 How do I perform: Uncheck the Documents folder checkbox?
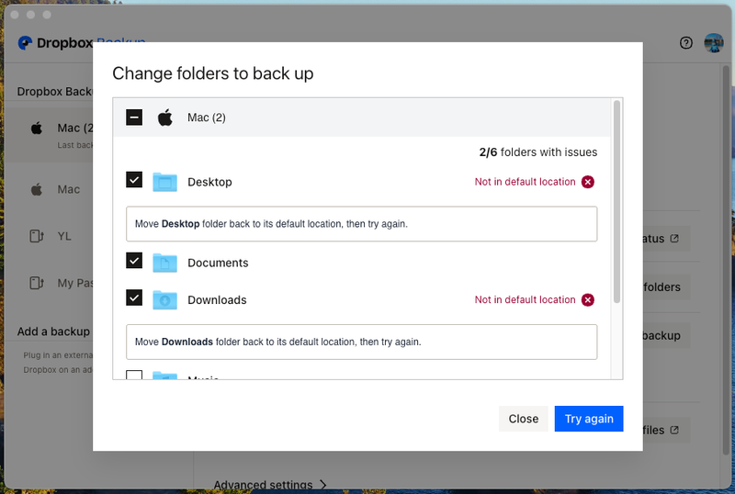click(134, 262)
